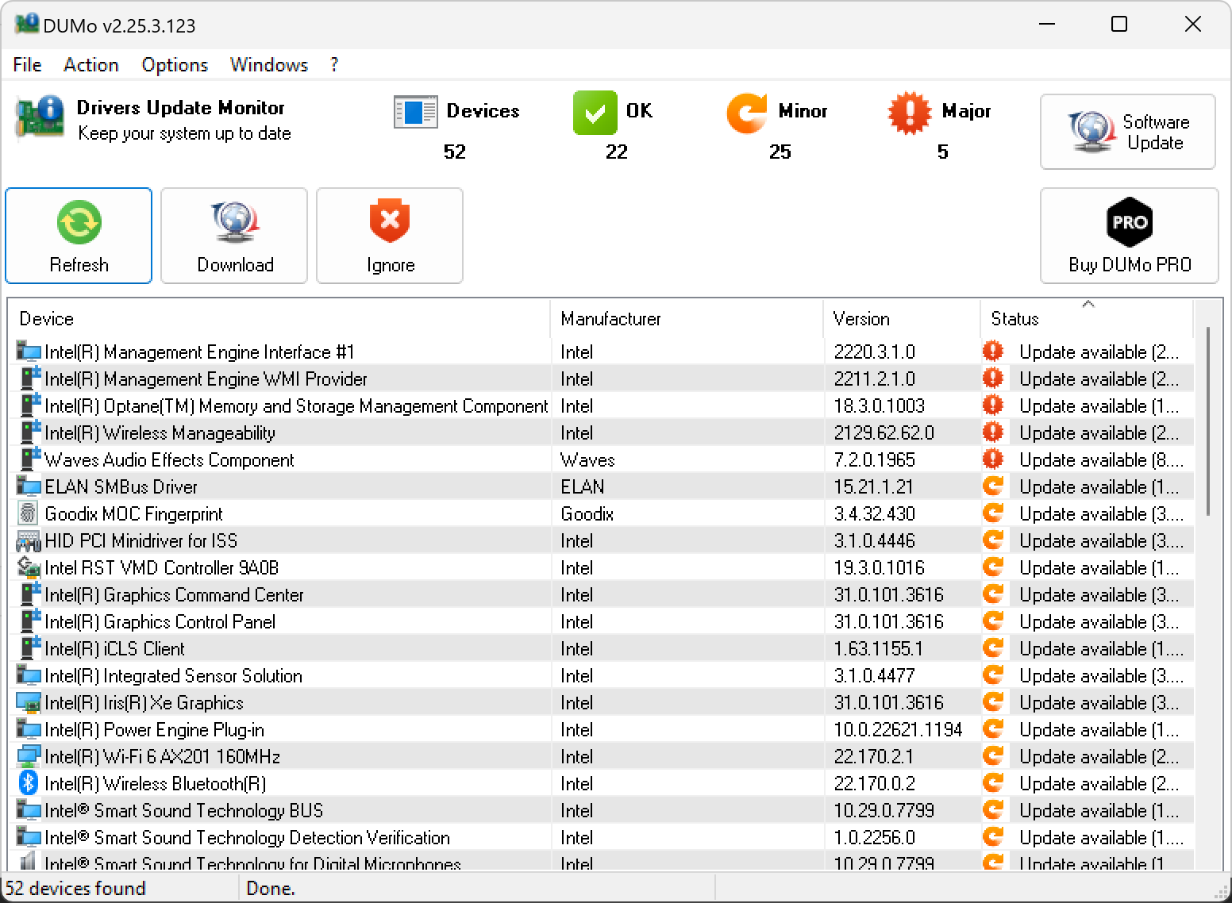Viewport: 1232px width, 903px height.
Task: Open the File menu
Action: tap(28, 65)
